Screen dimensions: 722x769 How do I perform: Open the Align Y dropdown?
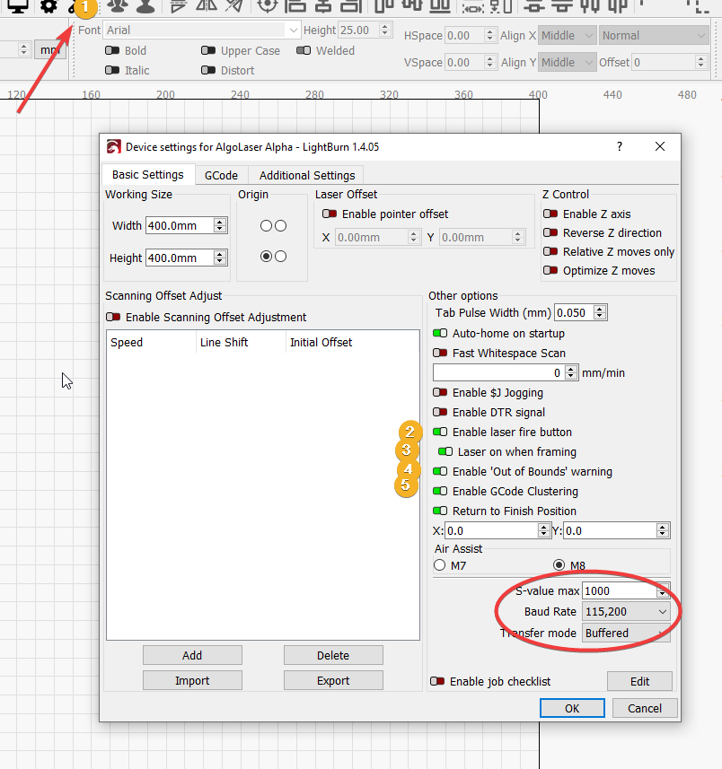click(568, 62)
